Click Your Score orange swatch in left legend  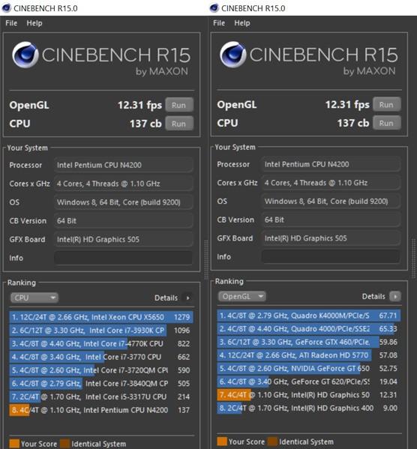tap(14, 443)
